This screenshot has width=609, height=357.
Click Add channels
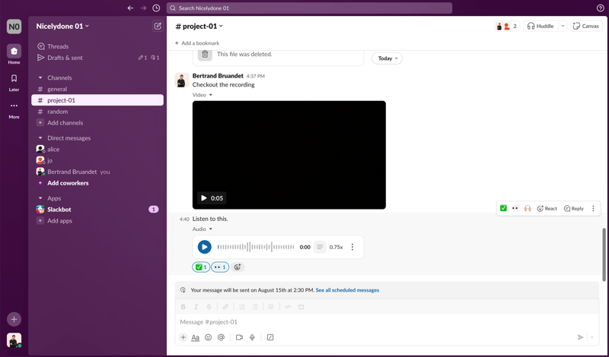(x=65, y=123)
